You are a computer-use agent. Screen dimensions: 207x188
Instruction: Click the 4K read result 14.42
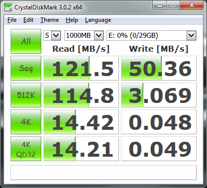(81, 122)
